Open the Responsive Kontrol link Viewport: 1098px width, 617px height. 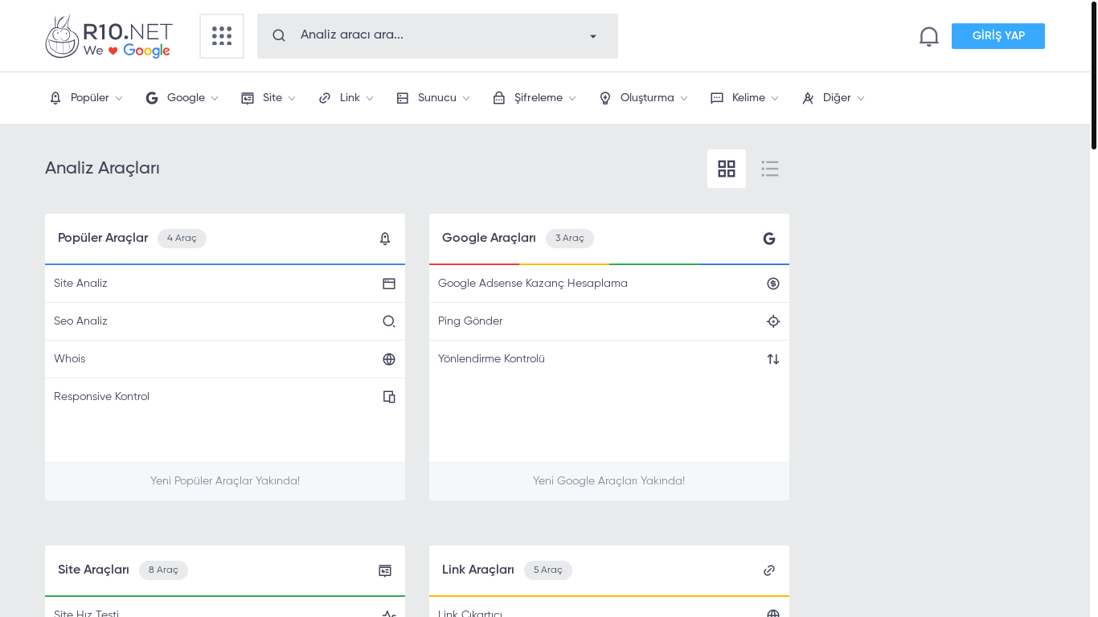click(x=101, y=397)
